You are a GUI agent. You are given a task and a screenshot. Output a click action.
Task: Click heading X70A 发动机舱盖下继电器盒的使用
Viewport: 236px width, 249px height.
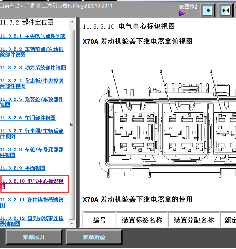(138, 199)
